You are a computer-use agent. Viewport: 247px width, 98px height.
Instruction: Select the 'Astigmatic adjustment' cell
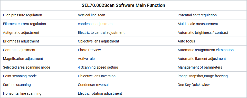pyautogui.click(x=38, y=32)
